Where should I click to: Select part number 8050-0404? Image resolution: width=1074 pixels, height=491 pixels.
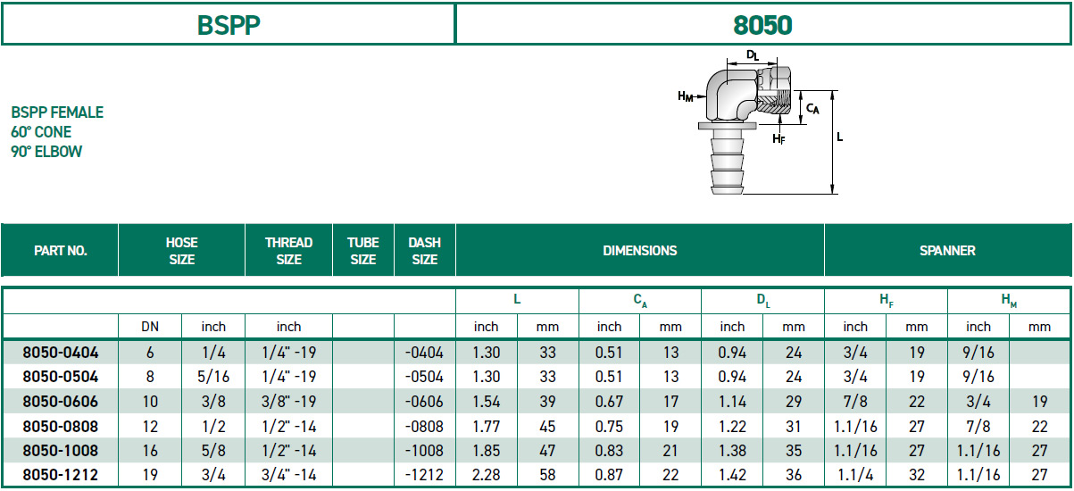pos(61,353)
